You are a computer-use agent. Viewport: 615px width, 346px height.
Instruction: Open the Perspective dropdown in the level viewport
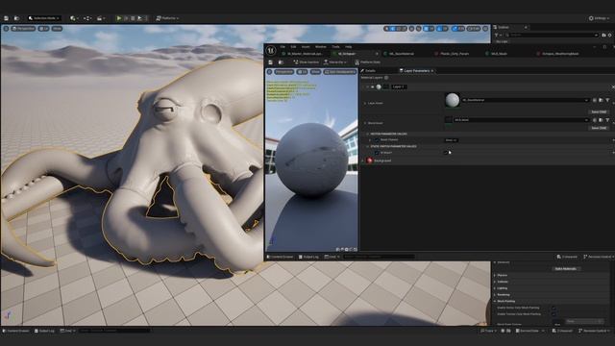pyautogui.click(x=23, y=29)
